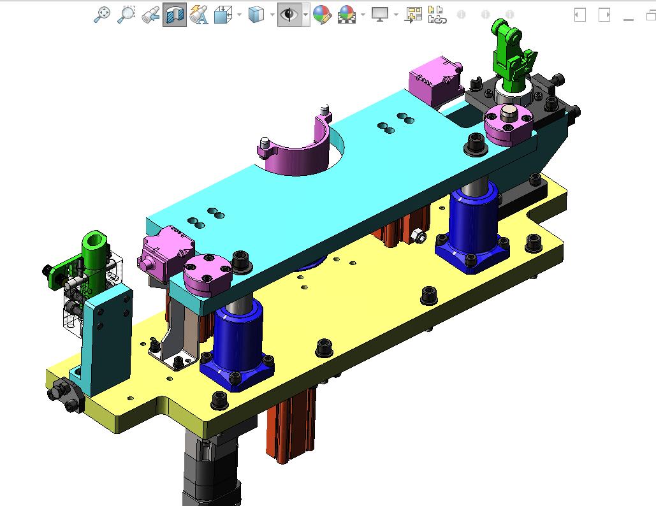Click the View Orientation cube icon

coord(223,15)
